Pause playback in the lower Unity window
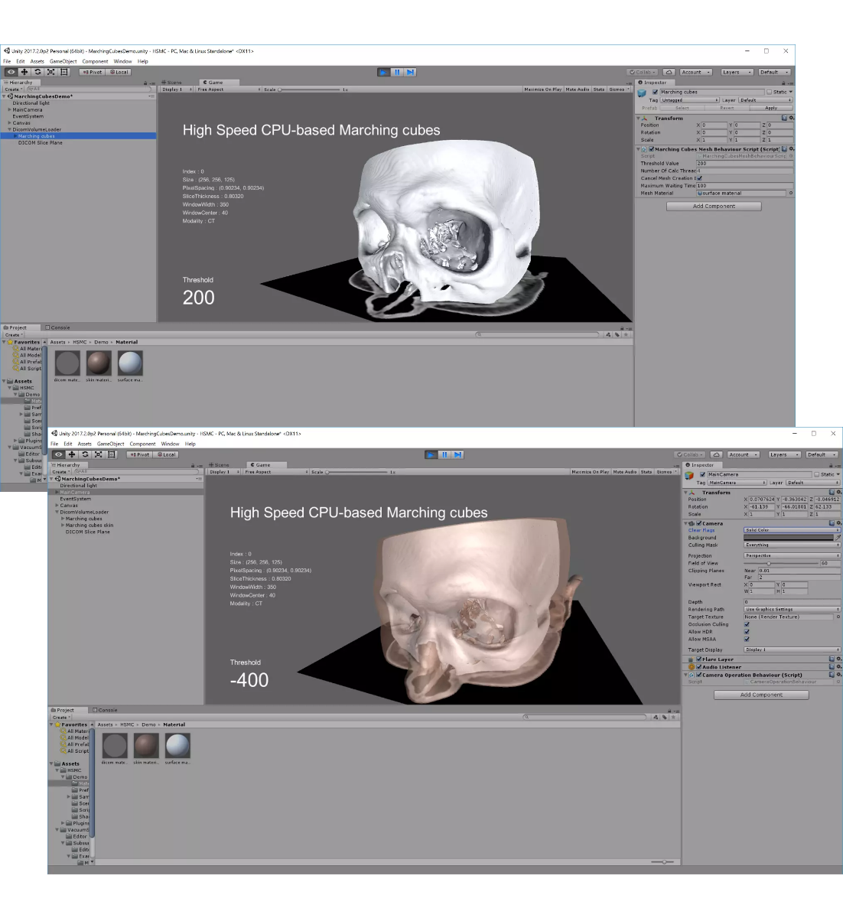843x918 pixels. (x=444, y=454)
